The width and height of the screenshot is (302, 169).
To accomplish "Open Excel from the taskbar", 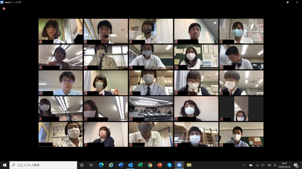I will coord(140,165).
